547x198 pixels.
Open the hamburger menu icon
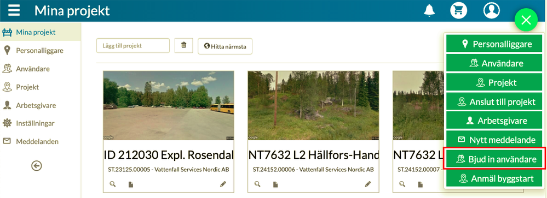tap(14, 10)
